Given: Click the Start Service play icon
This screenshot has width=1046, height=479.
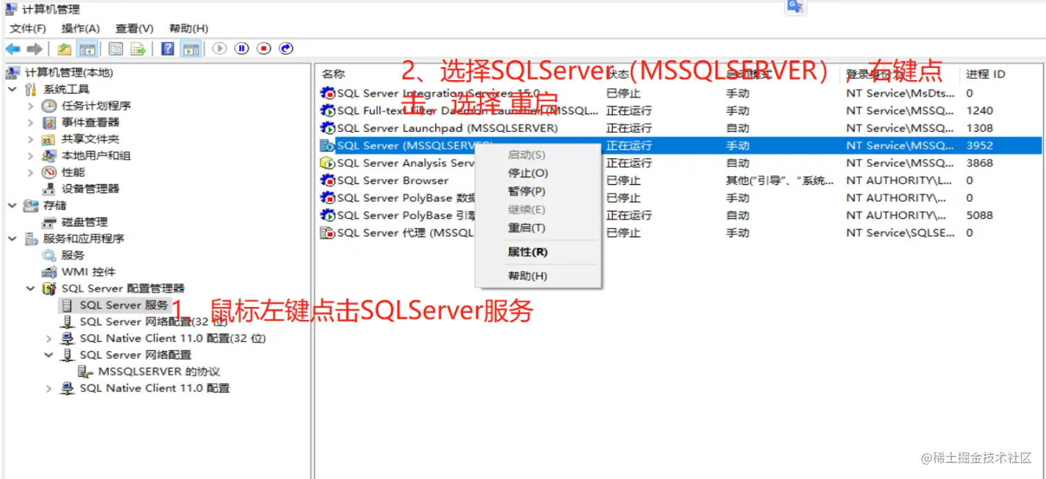Looking at the screenshot, I should click(219, 48).
